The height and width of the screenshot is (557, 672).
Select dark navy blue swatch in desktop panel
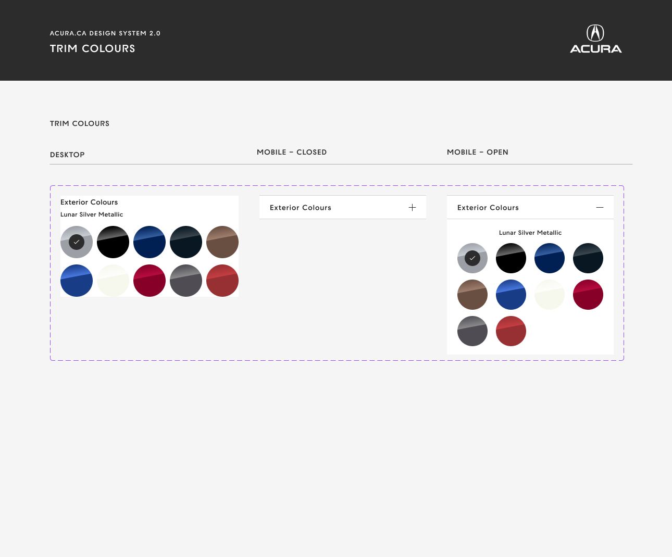point(150,242)
